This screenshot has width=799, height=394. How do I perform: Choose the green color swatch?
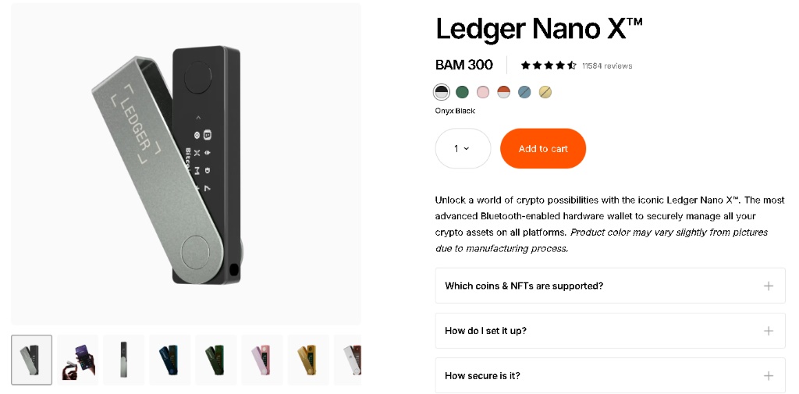click(462, 92)
